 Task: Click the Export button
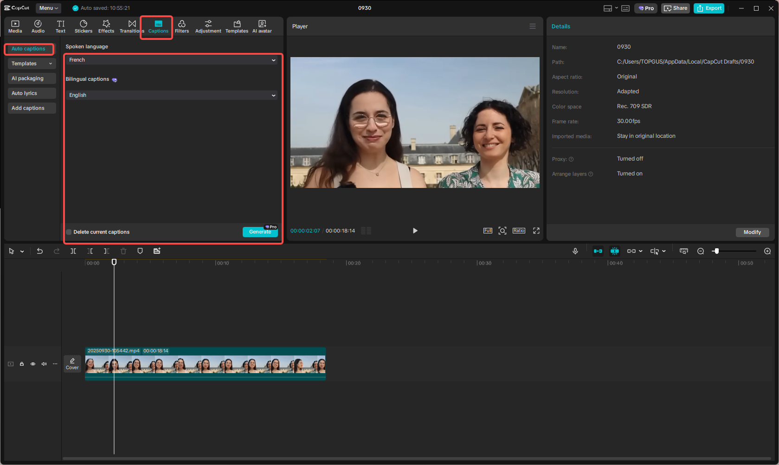(x=709, y=8)
